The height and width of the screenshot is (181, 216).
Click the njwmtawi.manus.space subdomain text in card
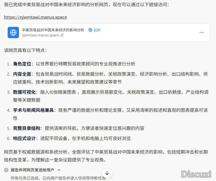click(40, 35)
